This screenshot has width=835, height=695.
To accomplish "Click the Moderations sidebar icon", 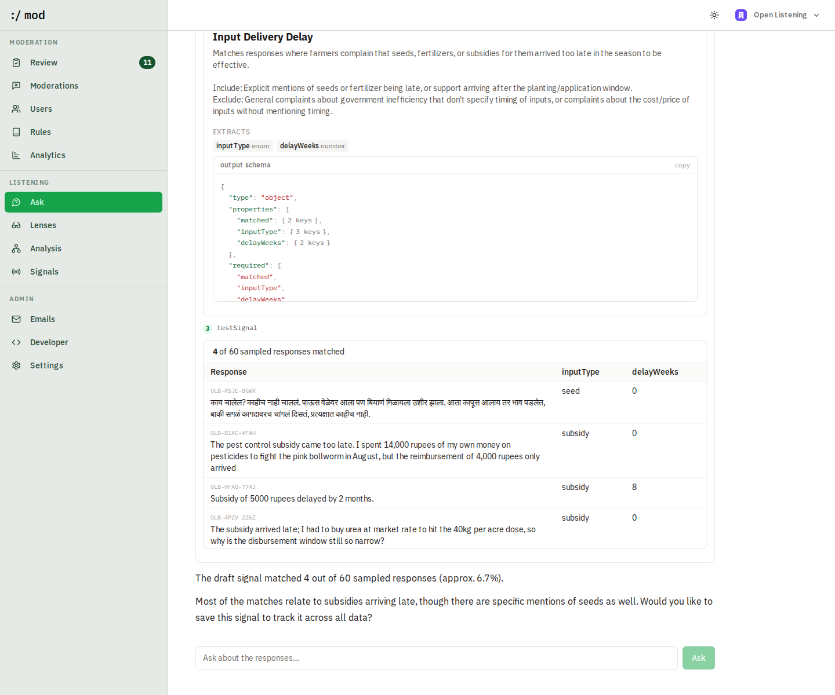I will [x=16, y=86].
